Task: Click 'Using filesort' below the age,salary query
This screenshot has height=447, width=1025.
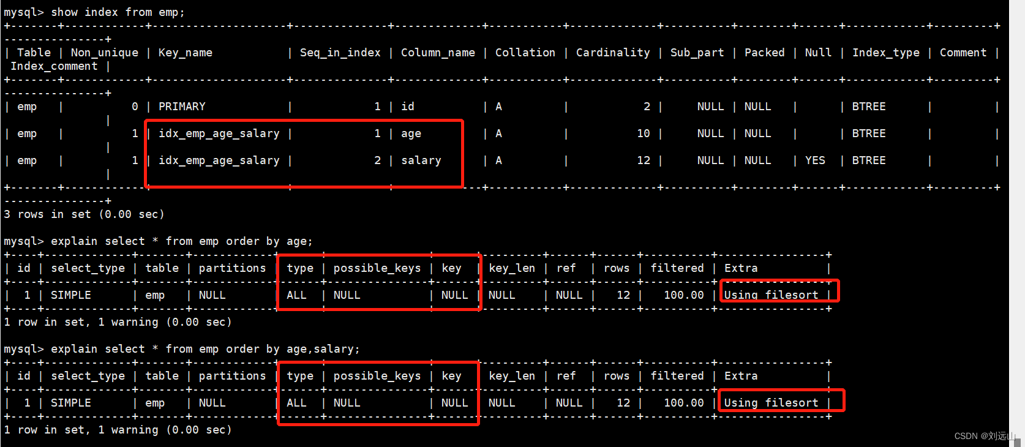Action: click(x=771, y=403)
